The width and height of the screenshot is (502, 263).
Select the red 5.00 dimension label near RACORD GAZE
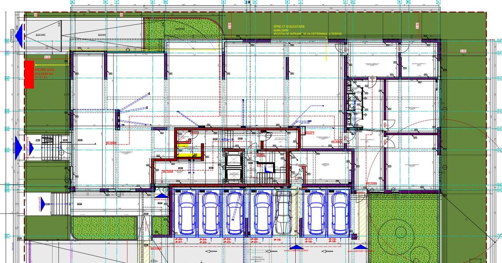point(47,57)
